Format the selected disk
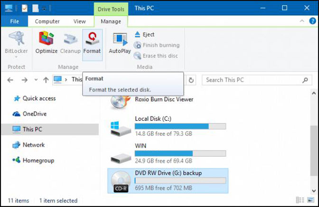The height and width of the screenshot is (207, 319). (92, 45)
